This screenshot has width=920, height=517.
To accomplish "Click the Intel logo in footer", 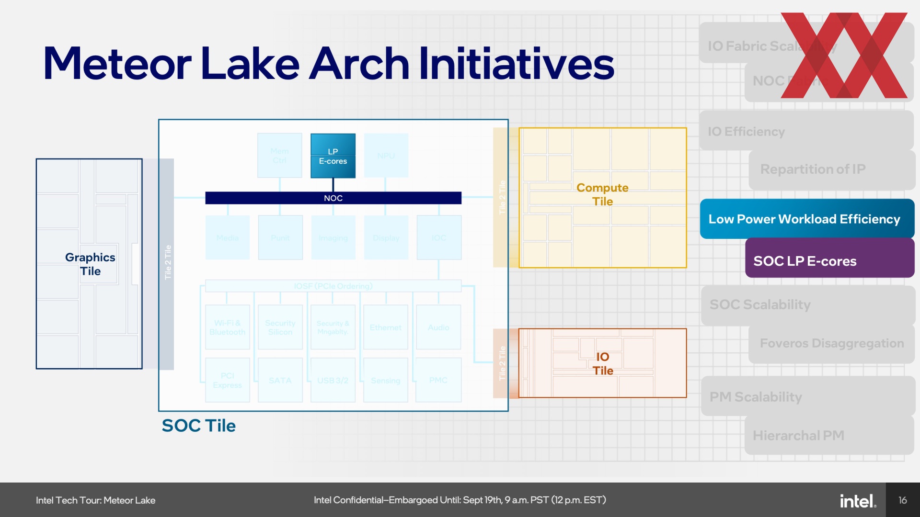I will click(x=858, y=501).
